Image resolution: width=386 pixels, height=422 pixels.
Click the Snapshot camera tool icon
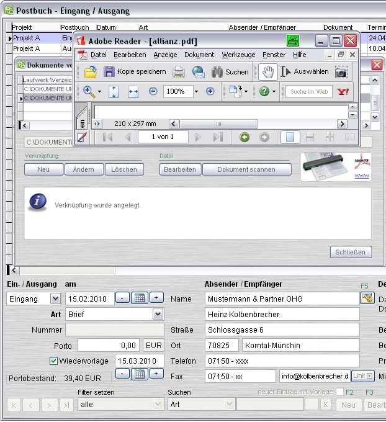click(341, 72)
